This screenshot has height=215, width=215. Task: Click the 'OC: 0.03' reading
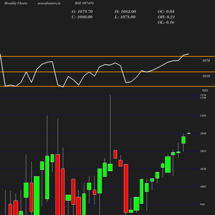[166, 12]
